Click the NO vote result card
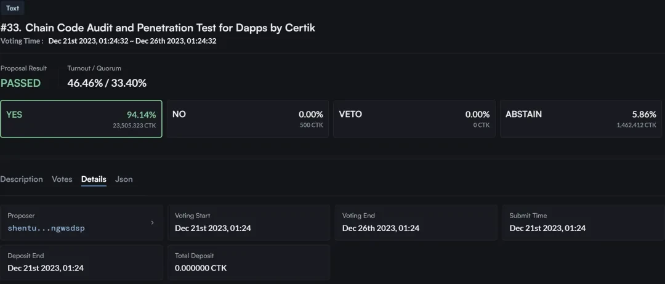This screenshot has height=284, width=665. (x=248, y=119)
